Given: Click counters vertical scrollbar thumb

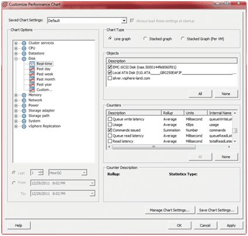Looking at the screenshot, I should pos(235,130).
